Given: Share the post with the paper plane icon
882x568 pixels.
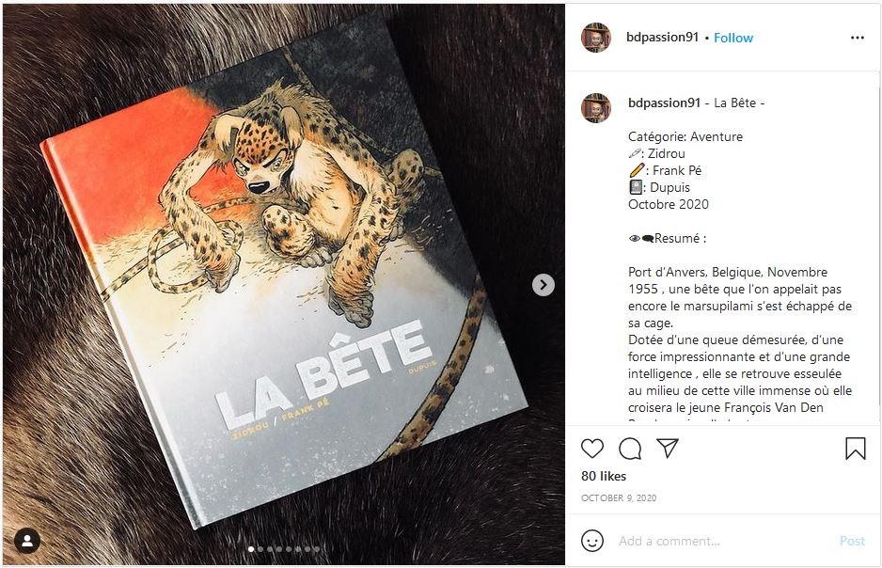Looking at the screenshot, I should click(x=668, y=448).
